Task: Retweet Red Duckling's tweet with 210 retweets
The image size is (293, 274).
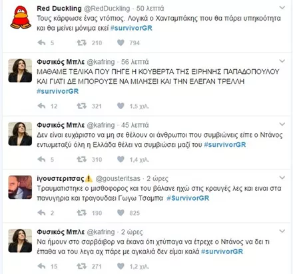Action: (x=82, y=43)
